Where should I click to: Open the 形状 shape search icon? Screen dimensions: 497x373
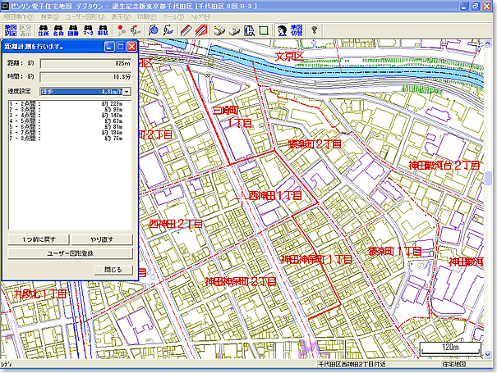(103, 30)
